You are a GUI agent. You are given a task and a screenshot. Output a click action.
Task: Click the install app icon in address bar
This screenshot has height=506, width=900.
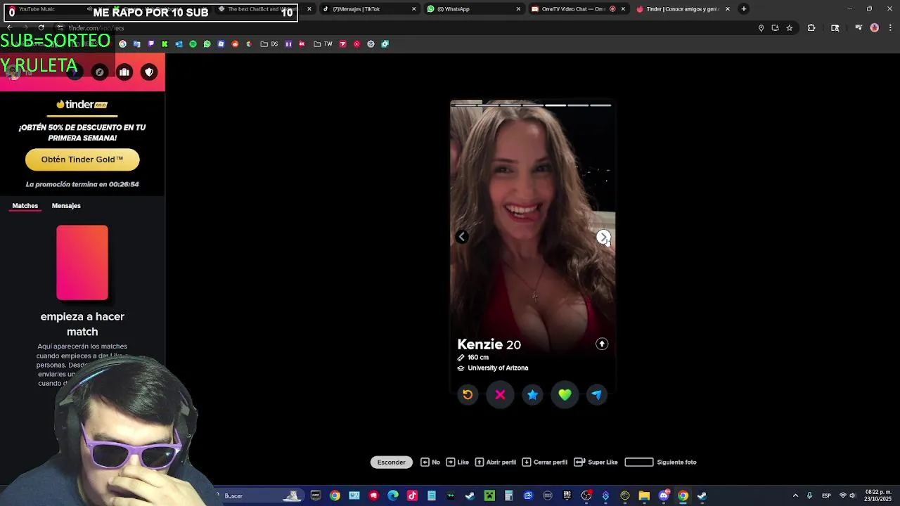coord(775,28)
